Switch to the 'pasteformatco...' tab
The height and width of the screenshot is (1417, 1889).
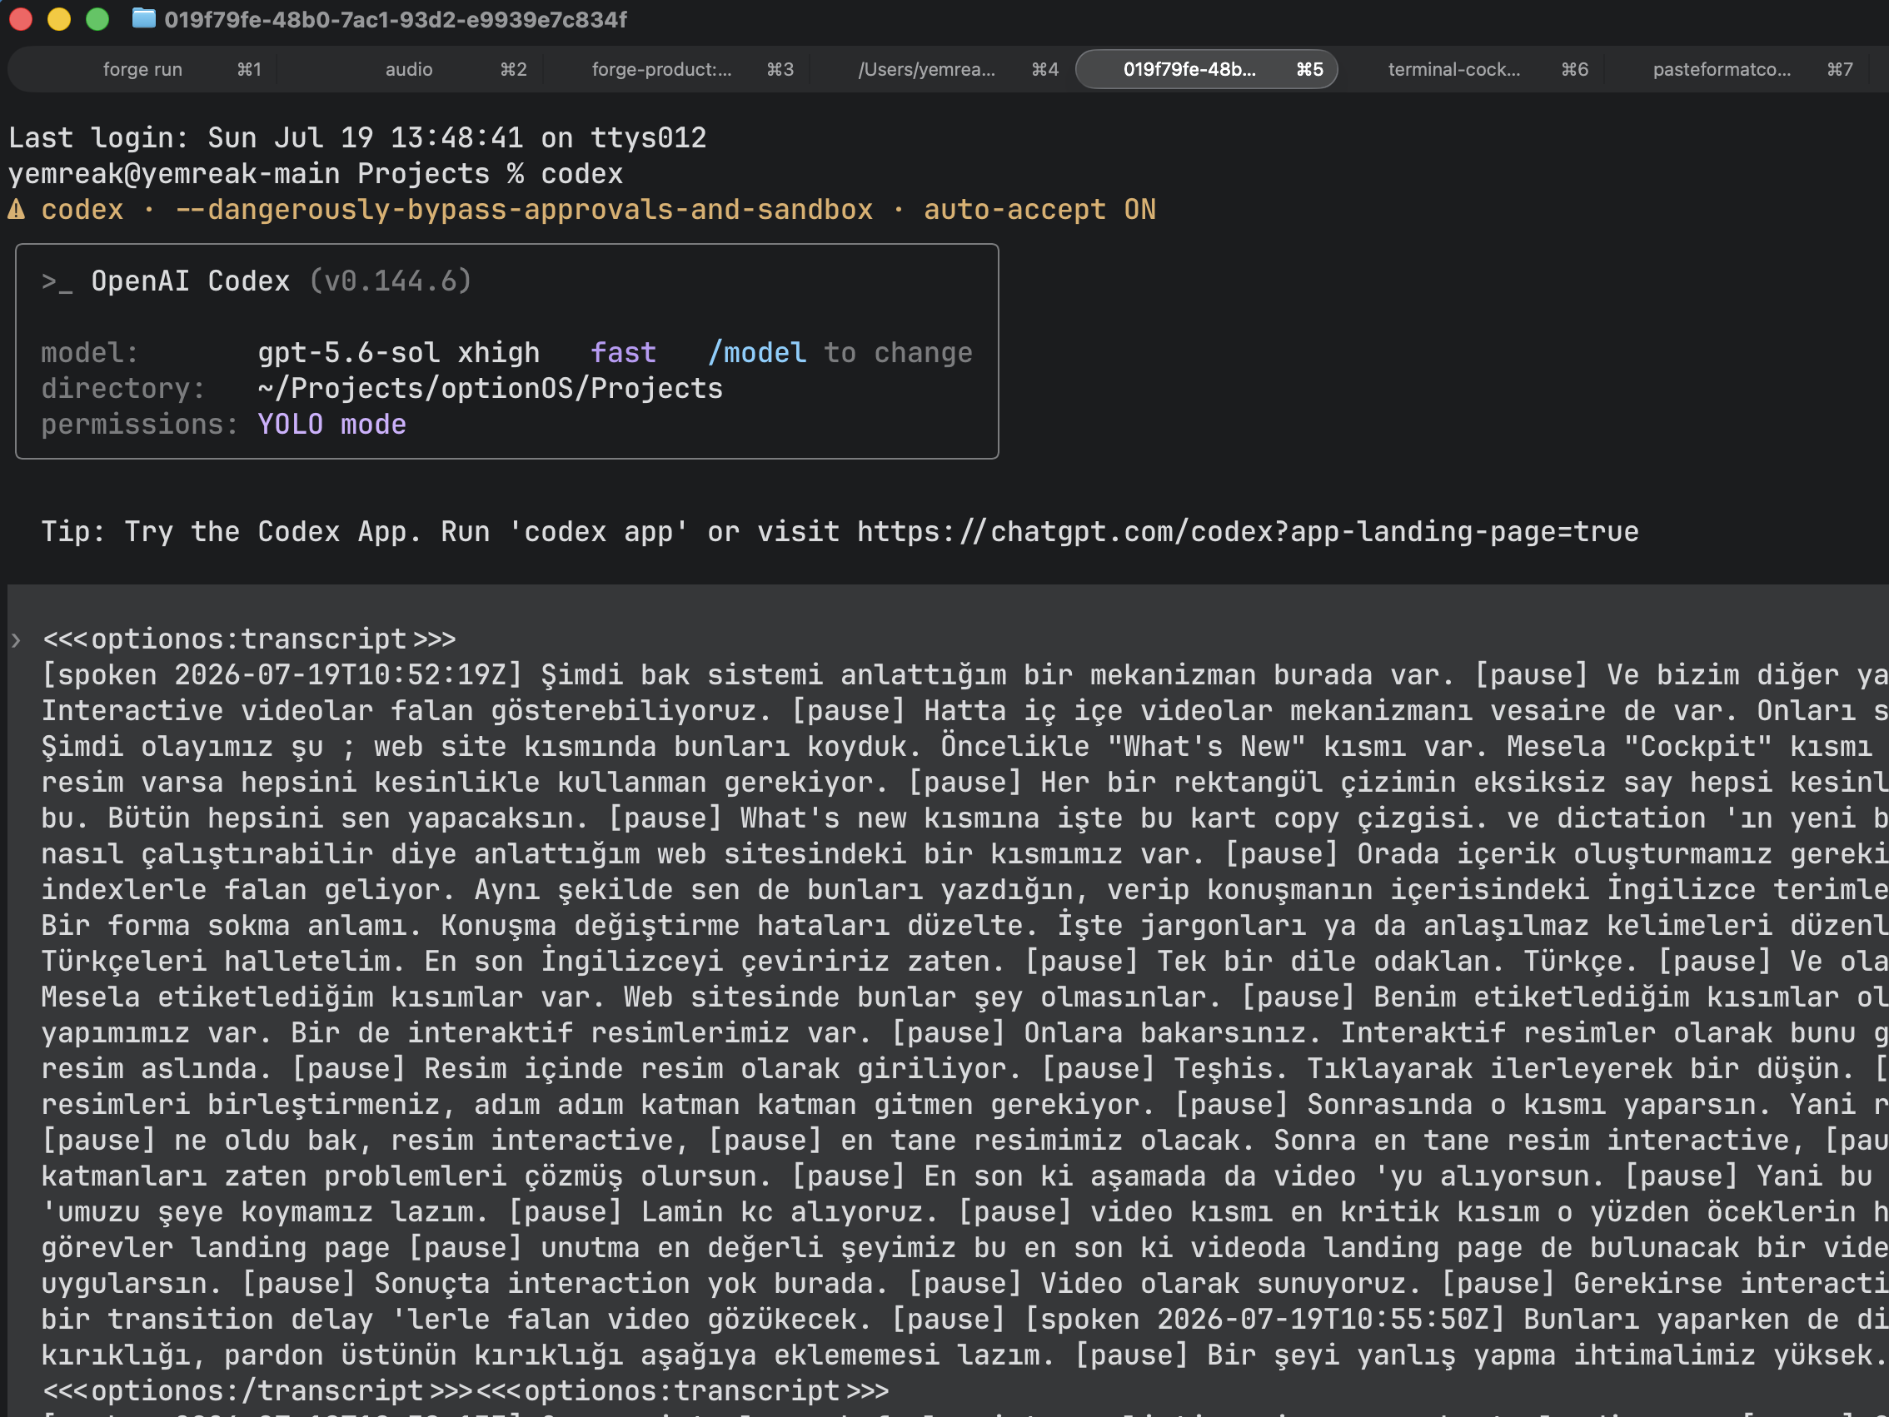pos(1722,69)
